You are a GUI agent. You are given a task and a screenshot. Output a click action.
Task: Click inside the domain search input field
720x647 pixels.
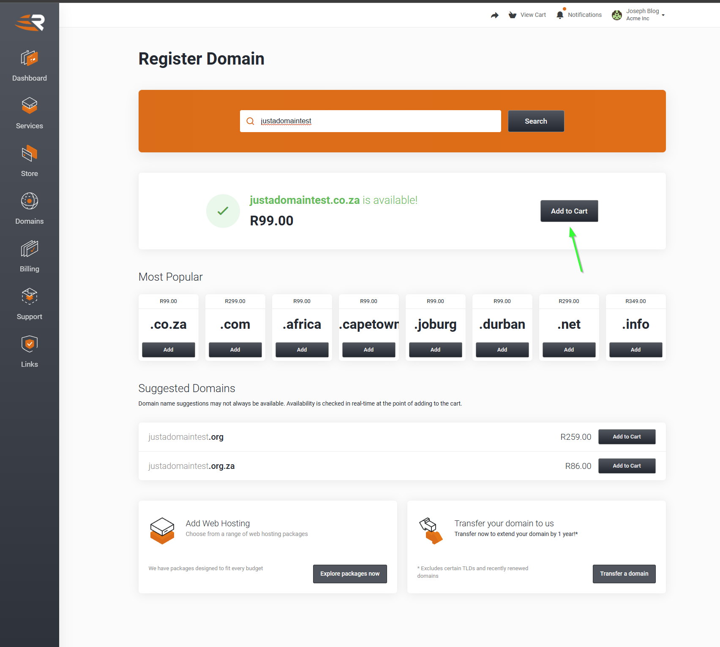coord(370,121)
